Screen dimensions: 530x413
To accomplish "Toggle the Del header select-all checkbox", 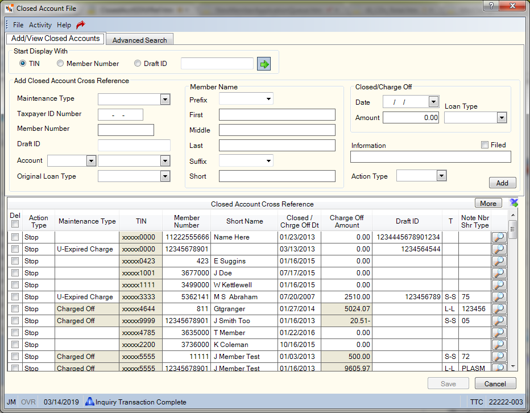I will click(x=15, y=224).
